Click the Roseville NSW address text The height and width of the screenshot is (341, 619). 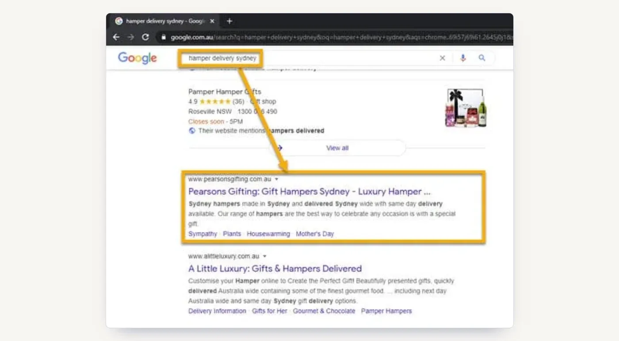coord(210,111)
